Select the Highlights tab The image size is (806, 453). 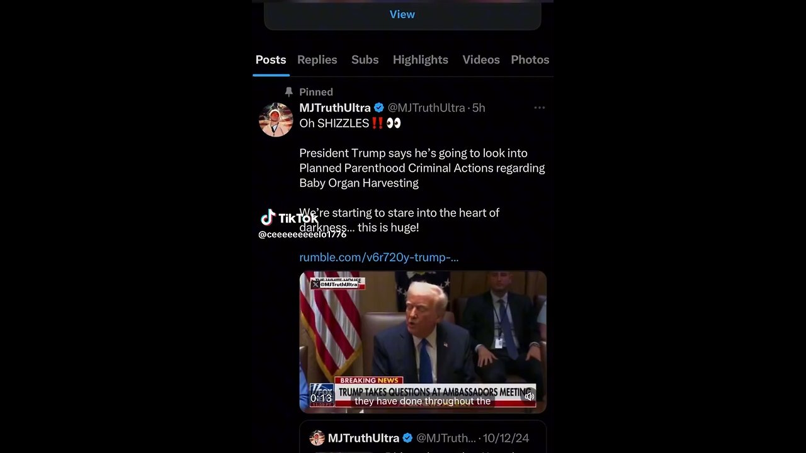[420, 60]
